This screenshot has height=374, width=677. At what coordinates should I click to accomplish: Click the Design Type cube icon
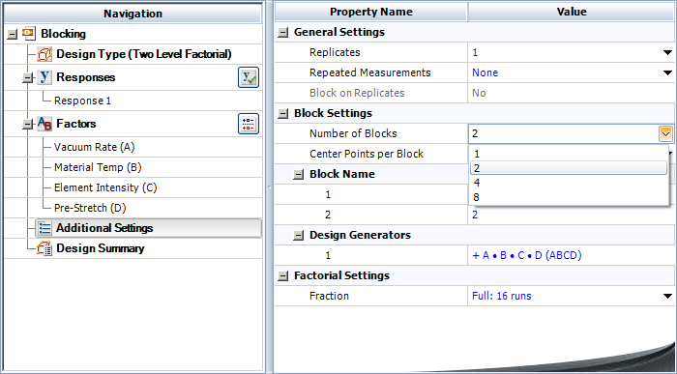44,54
